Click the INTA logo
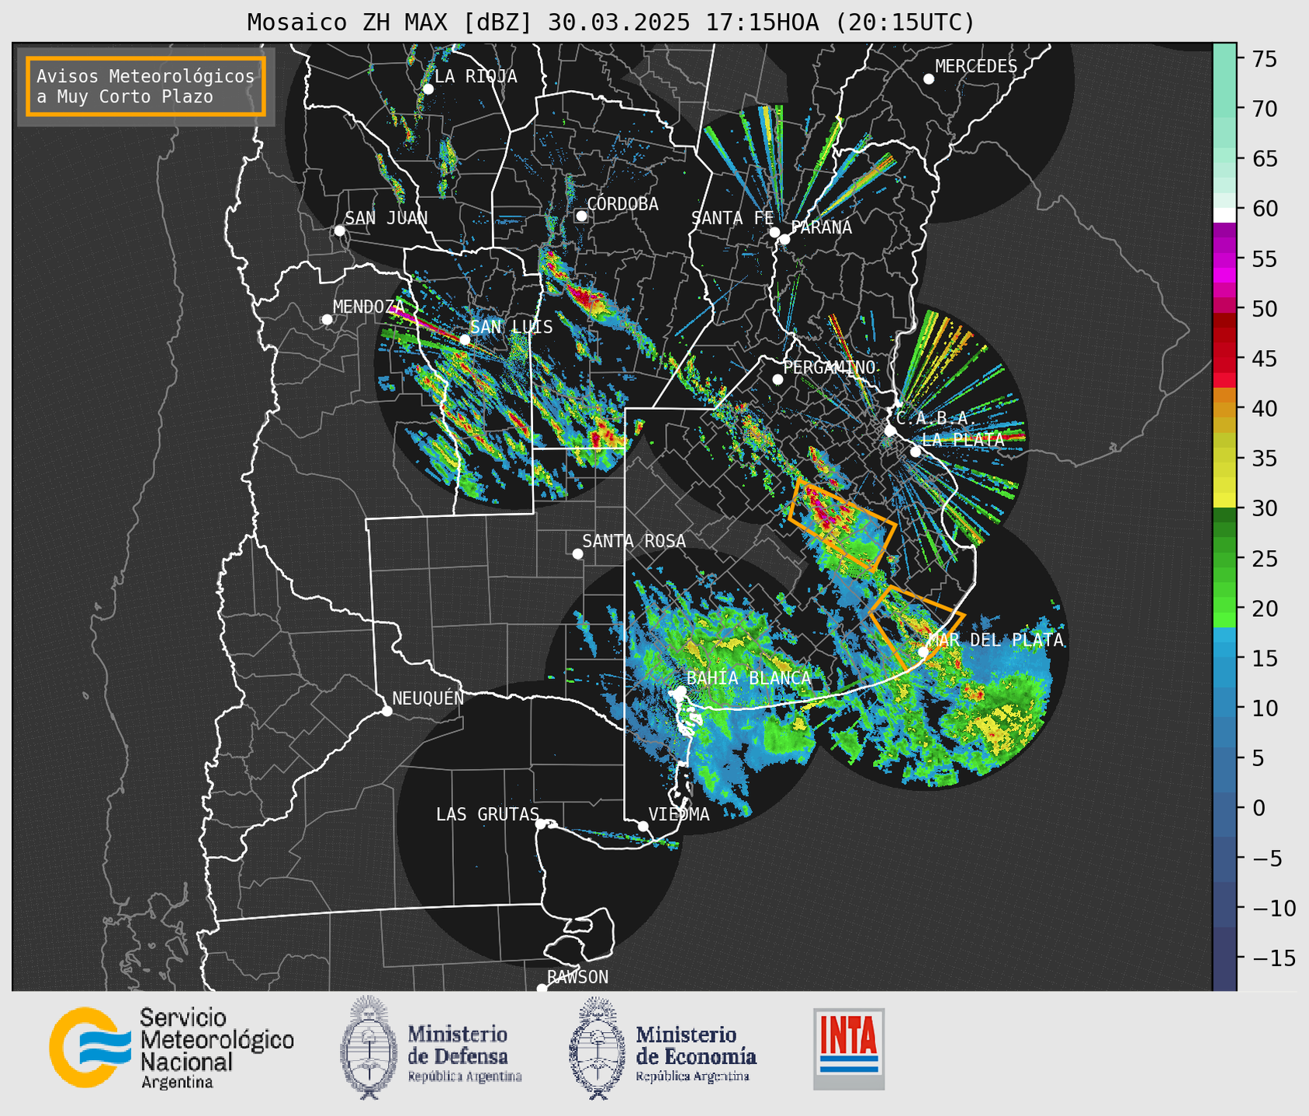Image resolution: width=1309 pixels, height=1116 pixels. pyautogui.click(x=849, y=1048)
